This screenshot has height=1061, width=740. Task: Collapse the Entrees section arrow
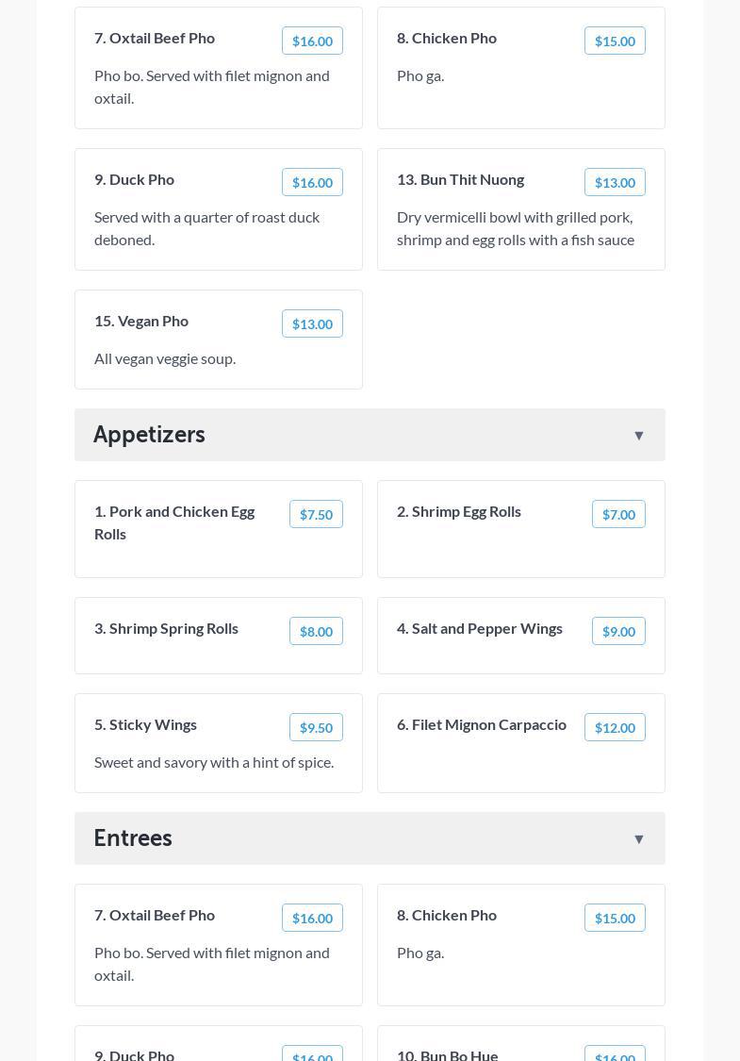pyautogui.click(x=638, y=838)
